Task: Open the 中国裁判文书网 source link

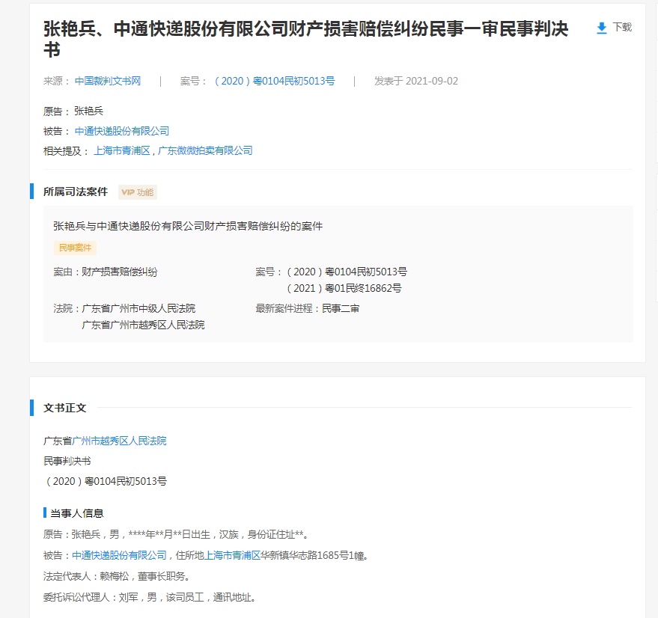Action: (108, 81)
